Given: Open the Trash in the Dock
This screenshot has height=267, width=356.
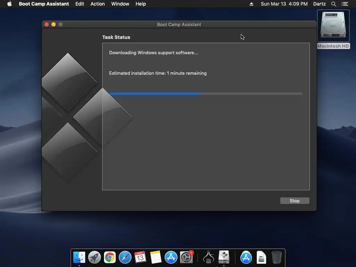Looking at the screenshot, I should tap(276, 257).
